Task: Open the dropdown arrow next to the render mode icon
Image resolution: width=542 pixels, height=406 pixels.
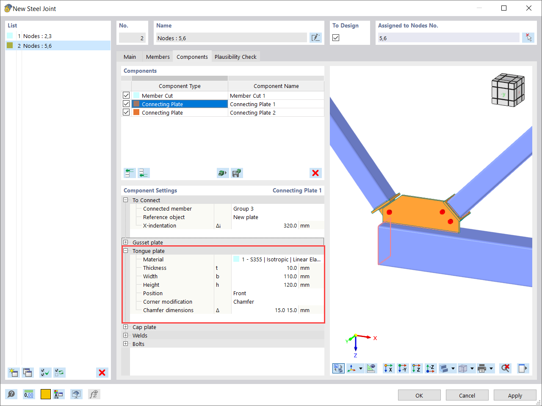Action: 453,368
